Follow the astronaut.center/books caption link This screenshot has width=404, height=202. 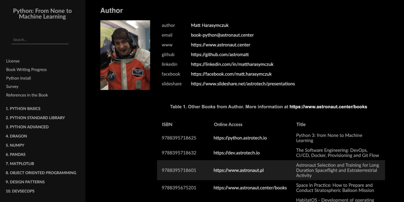328,107
